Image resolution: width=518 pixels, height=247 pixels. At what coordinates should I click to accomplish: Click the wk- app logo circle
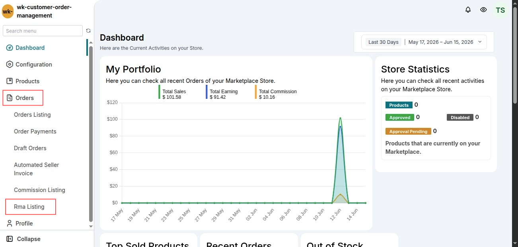click(x=8, y=12)
